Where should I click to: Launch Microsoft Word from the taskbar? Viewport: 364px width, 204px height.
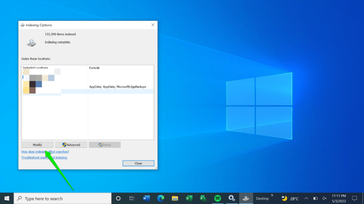[x=146, y=198]
